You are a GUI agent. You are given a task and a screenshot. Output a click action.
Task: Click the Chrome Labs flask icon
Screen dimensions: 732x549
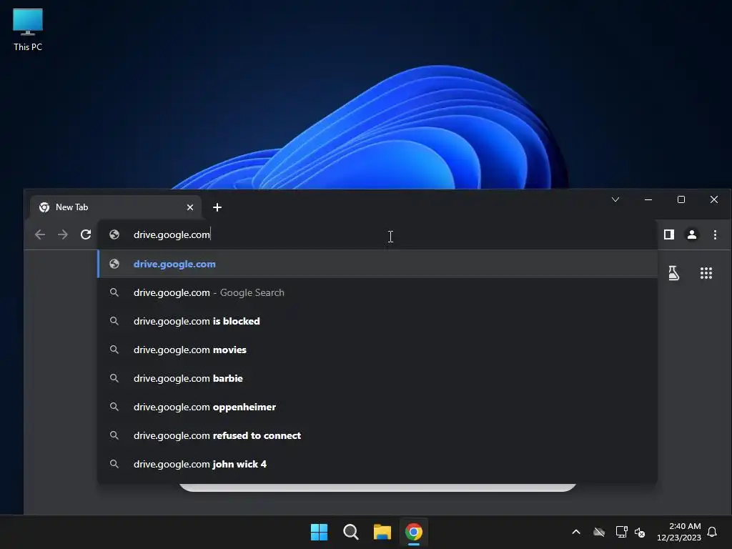coord(673,273)
